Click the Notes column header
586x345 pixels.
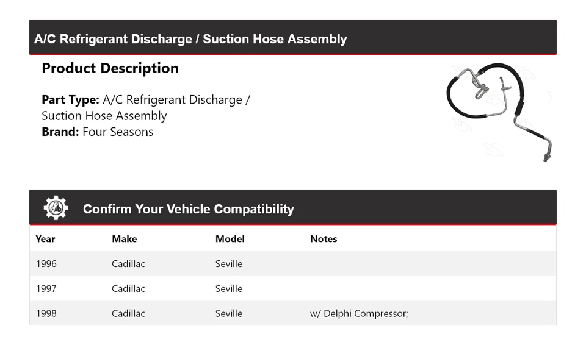pos(324,239)
